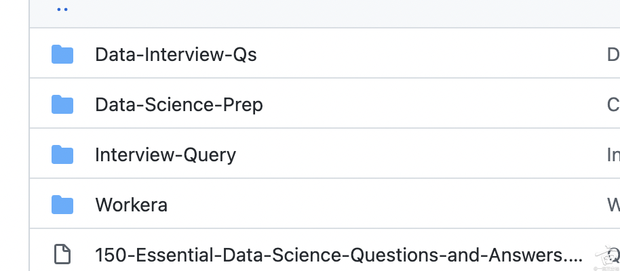
Task: Click the Interview-Query folder icon
Action: coord(62,154)
